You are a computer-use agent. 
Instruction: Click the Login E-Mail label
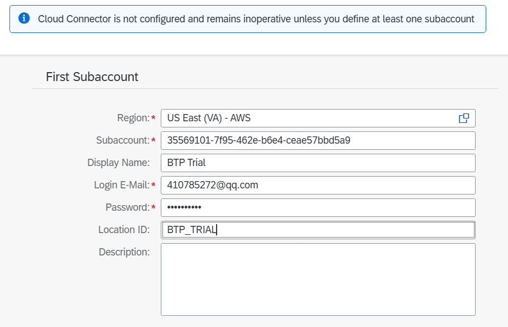(122, 185)
